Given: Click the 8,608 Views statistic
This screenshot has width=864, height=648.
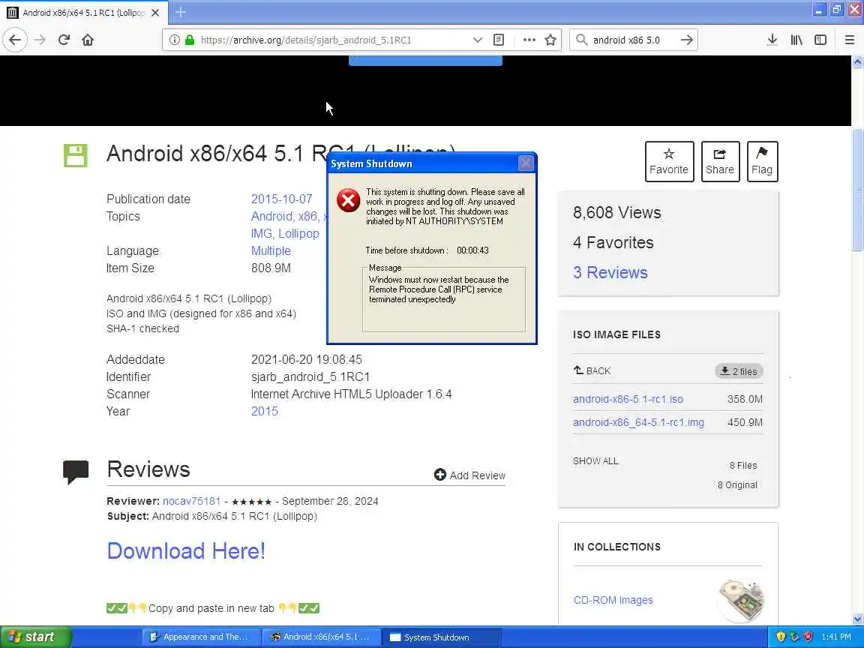Looking at the screenshot, I should 616,213.
